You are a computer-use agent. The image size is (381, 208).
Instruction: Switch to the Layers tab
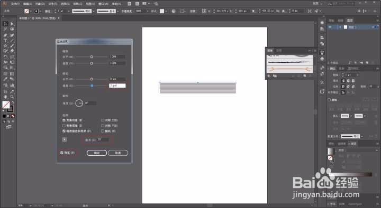tap(350, 21)
